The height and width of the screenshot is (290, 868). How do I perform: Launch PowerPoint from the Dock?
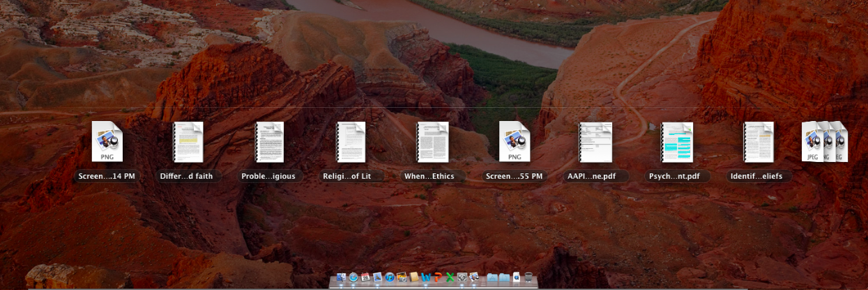tap(438, 277)
